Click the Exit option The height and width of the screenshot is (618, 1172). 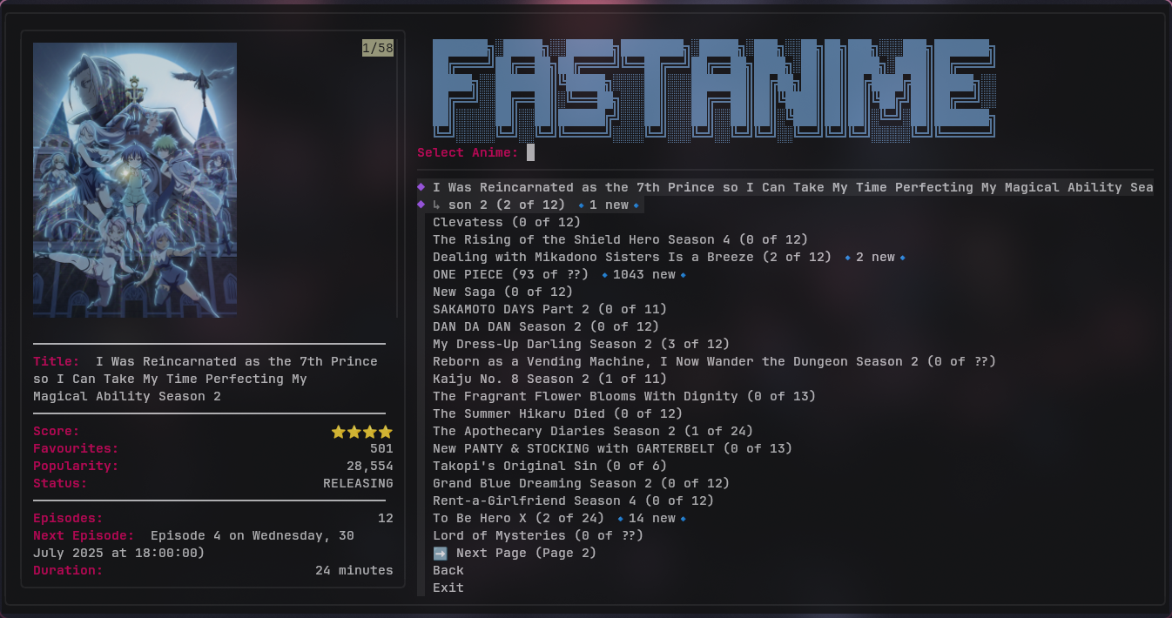(x=448, y=588)
